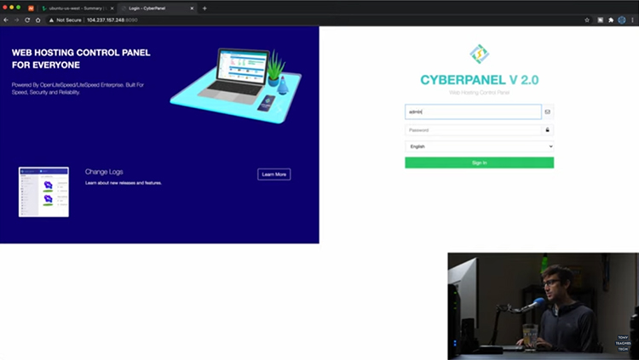Click the orange pinned tab icon
The image size is (639, 360).
coord(31,9)
